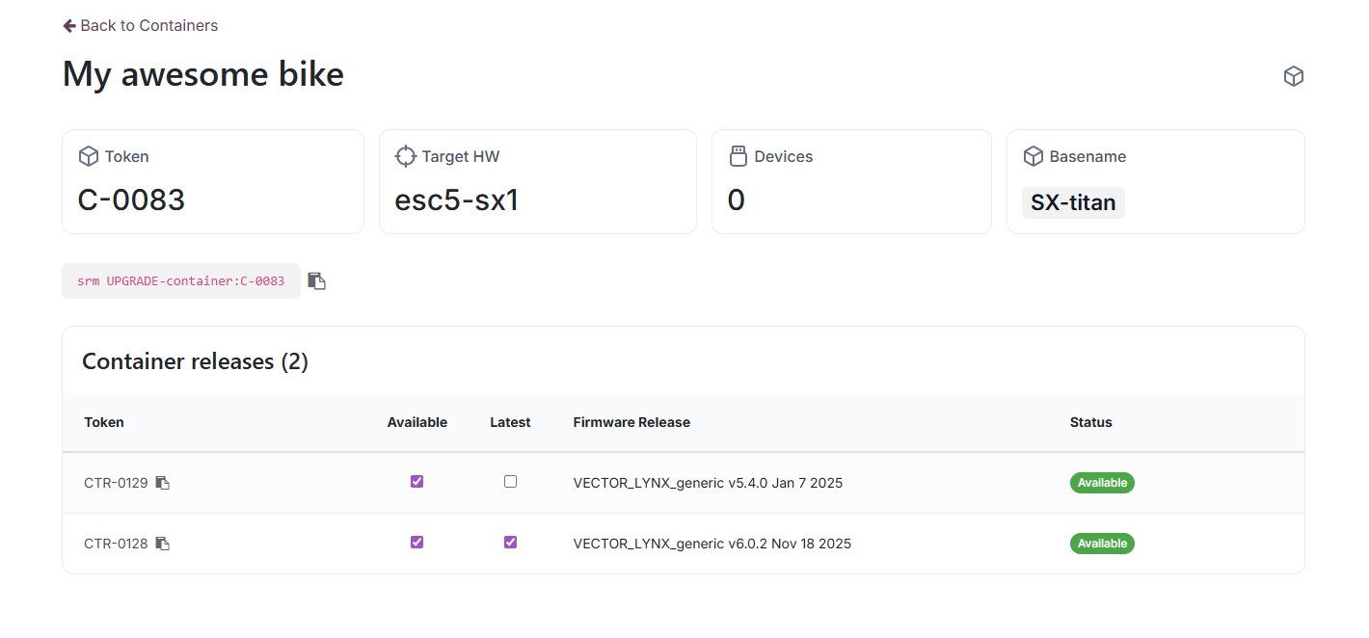
Task: Click the Basename cube icon
Action: click(x=1033, y=156)
